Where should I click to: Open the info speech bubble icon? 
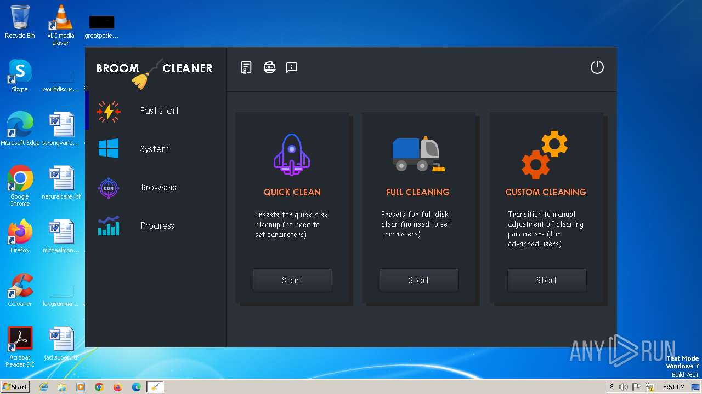(x=292, y=67)
